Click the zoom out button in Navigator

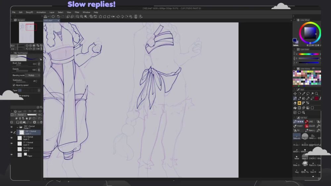point(27,46)
